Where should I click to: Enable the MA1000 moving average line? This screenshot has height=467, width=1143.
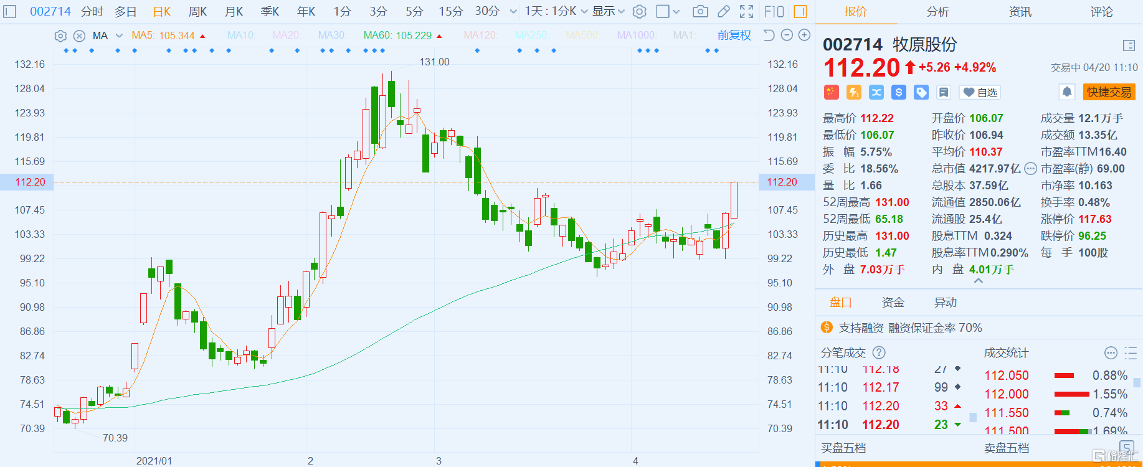click(636, 35)
